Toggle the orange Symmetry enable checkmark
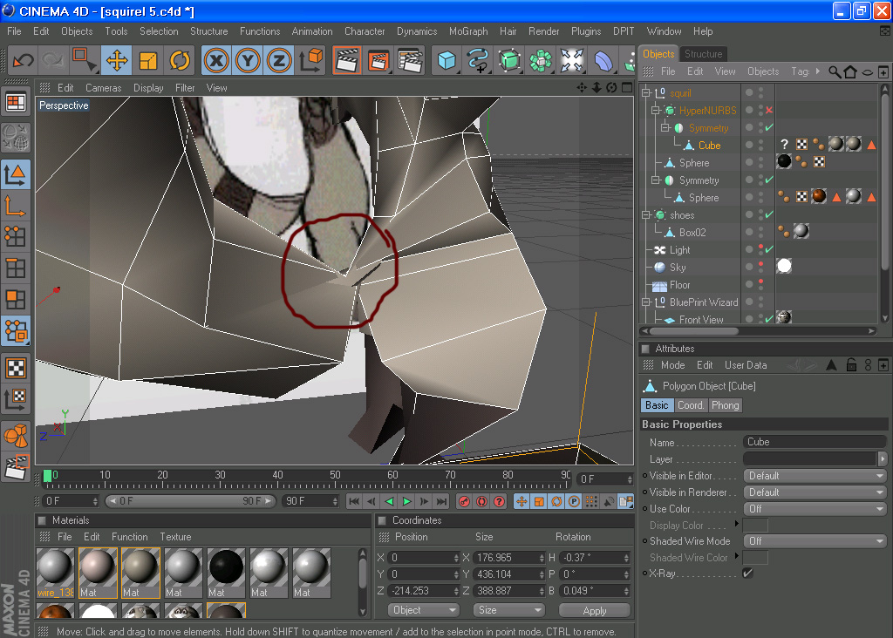The height and width of the screenshot is (638, 893). 769,127
